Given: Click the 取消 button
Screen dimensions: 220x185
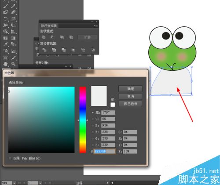Looking at the screenshot, I should 130,96.
